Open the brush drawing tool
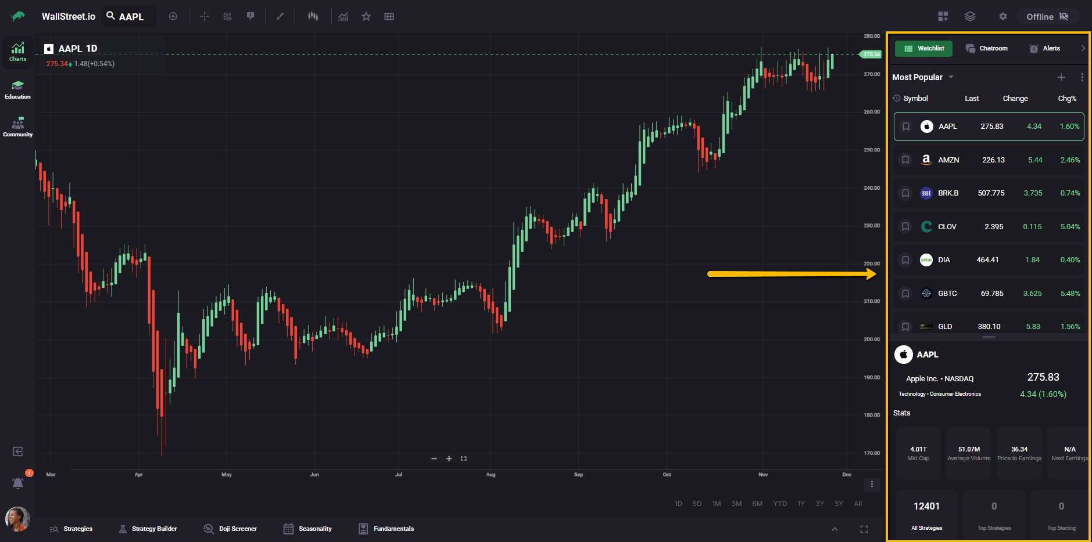The height and width of the screenshot is (542, 1092). point(280,16)
